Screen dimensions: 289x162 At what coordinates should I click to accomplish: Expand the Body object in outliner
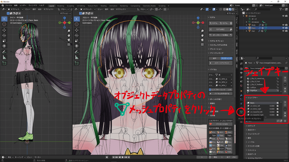coord(247,25)
